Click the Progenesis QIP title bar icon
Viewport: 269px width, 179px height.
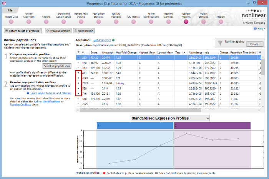click(x=4, y=3)
